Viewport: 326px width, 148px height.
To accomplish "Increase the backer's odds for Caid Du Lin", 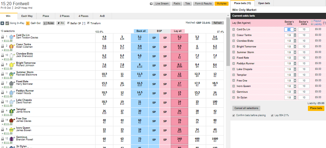I will tap(296, 29).
